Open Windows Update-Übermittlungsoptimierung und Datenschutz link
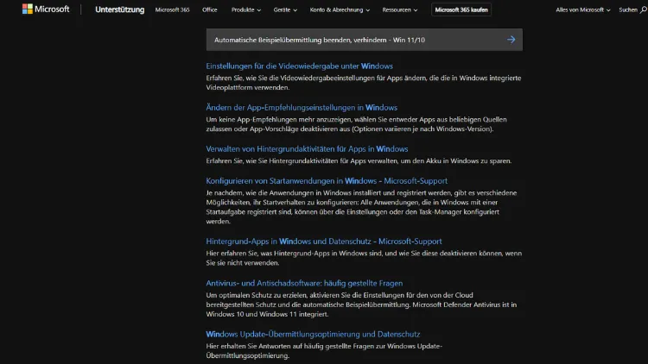This screenshot has height=364, width=648. (313, 334)
